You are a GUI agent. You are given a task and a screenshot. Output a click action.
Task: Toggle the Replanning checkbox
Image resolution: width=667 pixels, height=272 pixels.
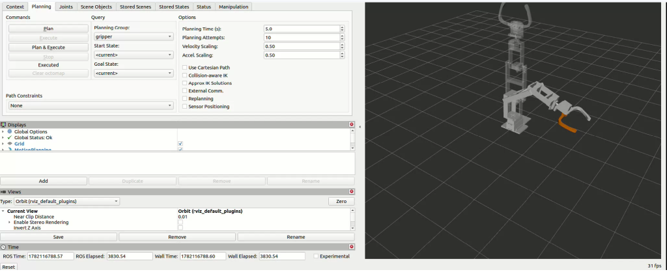(x=184, y=99)
